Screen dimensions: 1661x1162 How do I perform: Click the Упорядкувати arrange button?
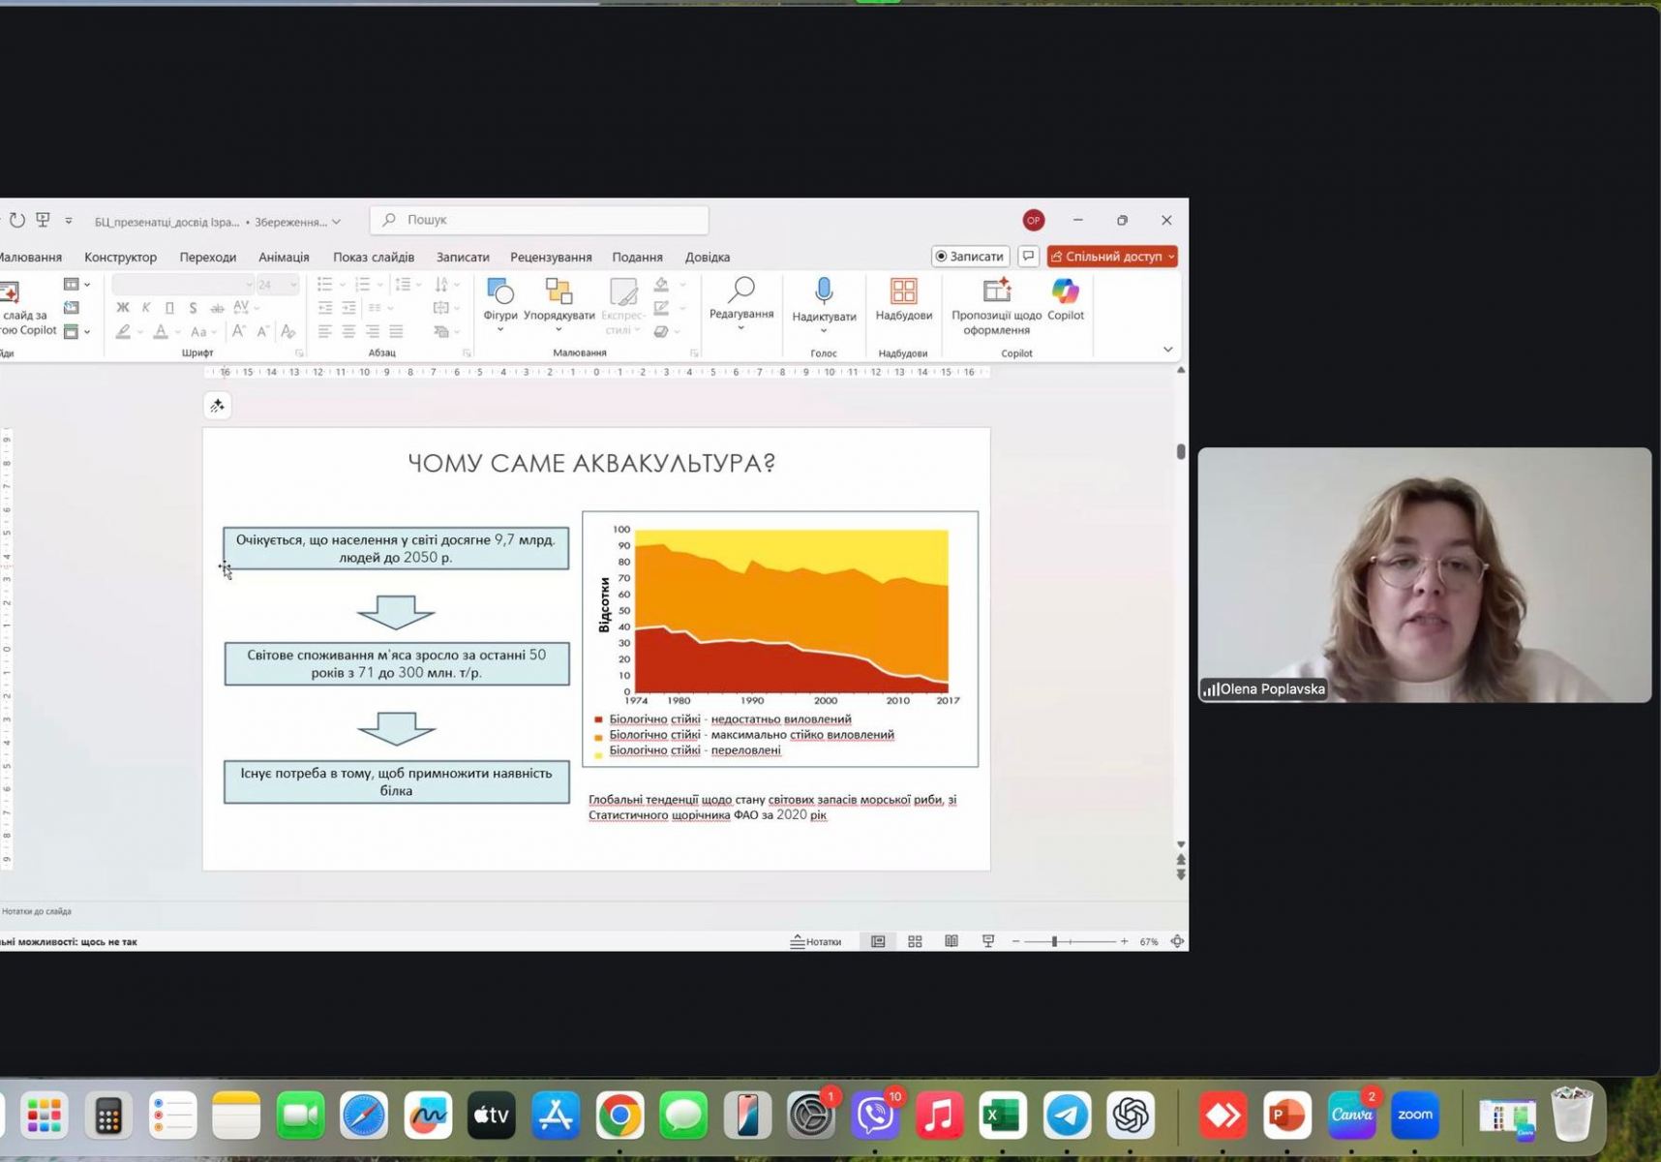(x=559, y=301)
